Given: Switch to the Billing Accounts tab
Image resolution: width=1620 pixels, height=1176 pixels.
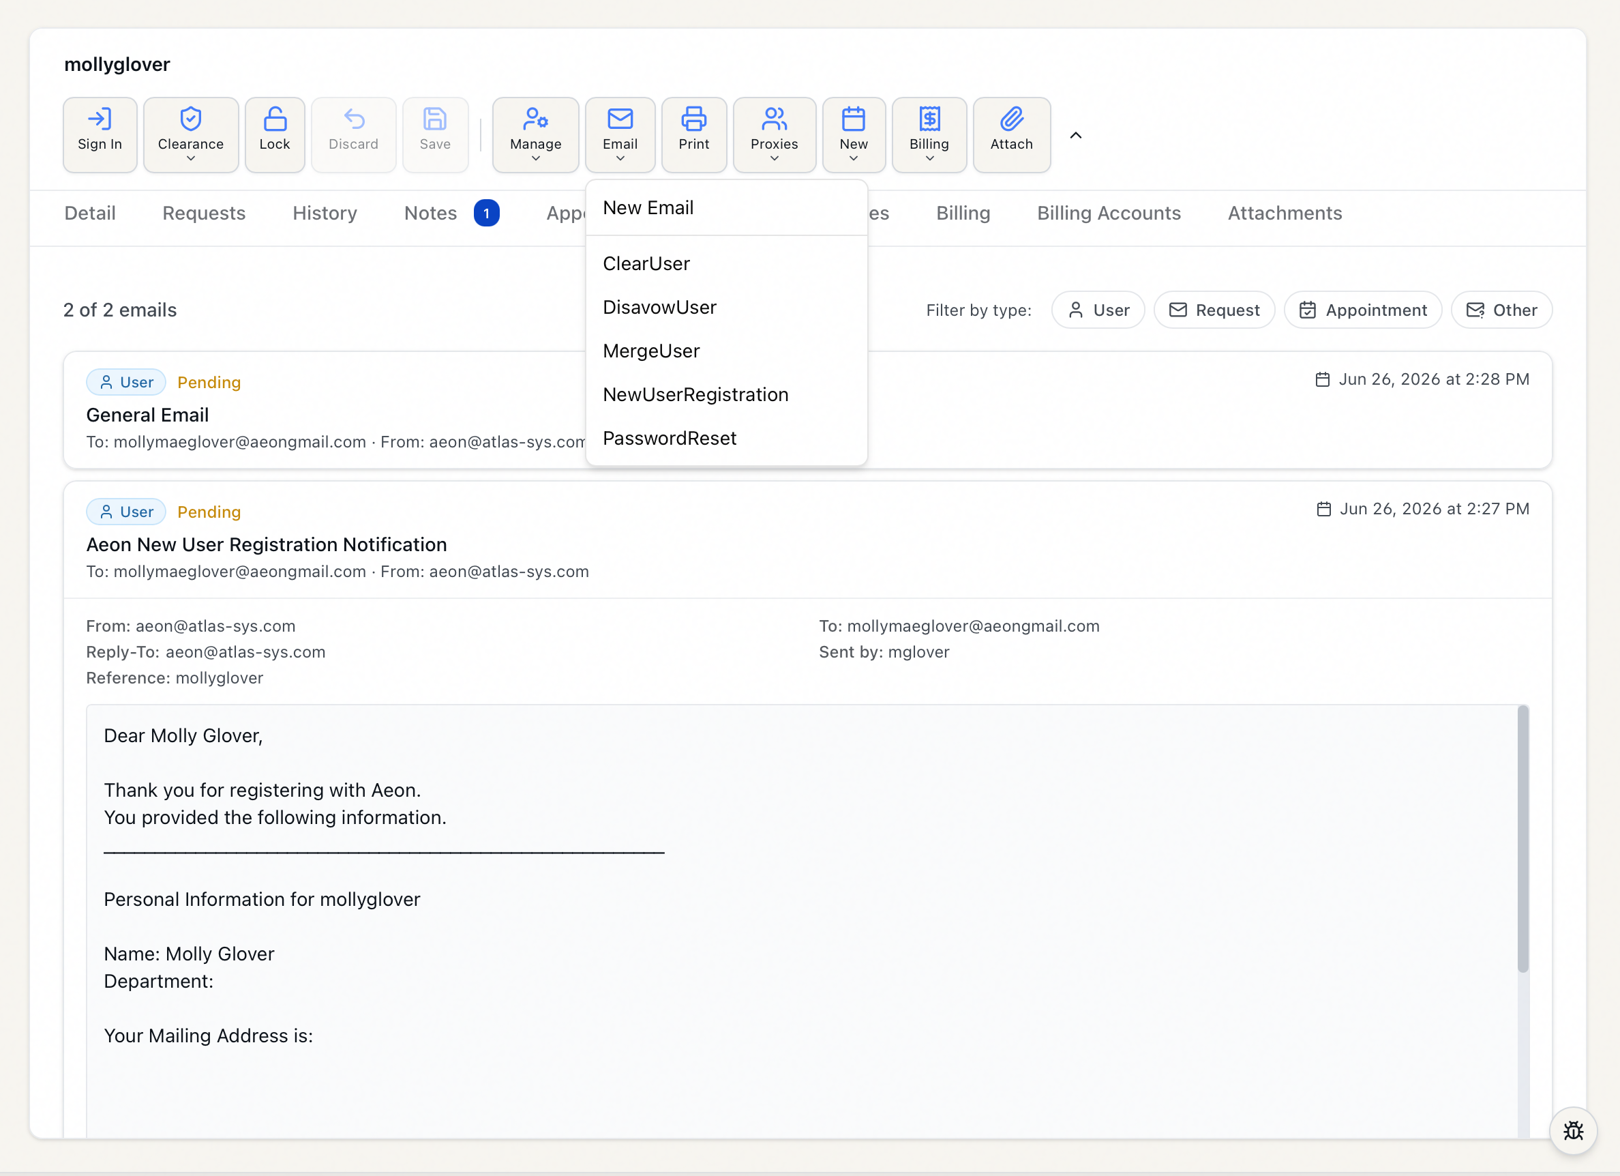Looking at the screenshot, I should click(x=1109, y=213).
